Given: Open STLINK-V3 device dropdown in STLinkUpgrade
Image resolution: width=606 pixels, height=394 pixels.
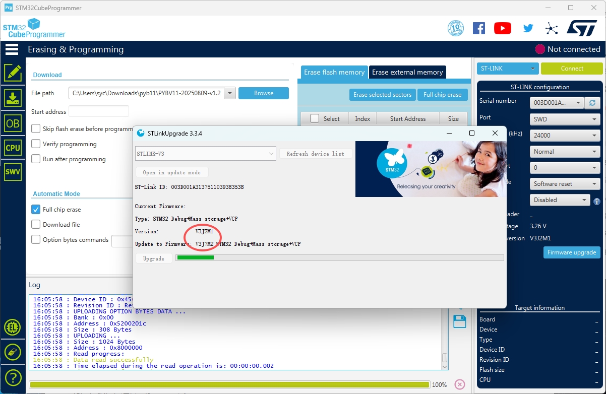Looking at the screenshot, I should 206,154.
